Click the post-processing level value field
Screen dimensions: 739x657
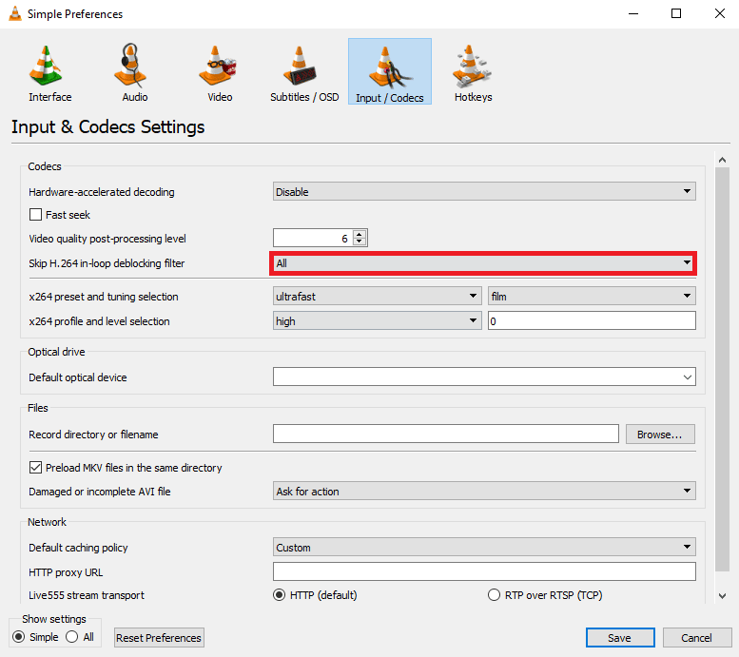313,238
